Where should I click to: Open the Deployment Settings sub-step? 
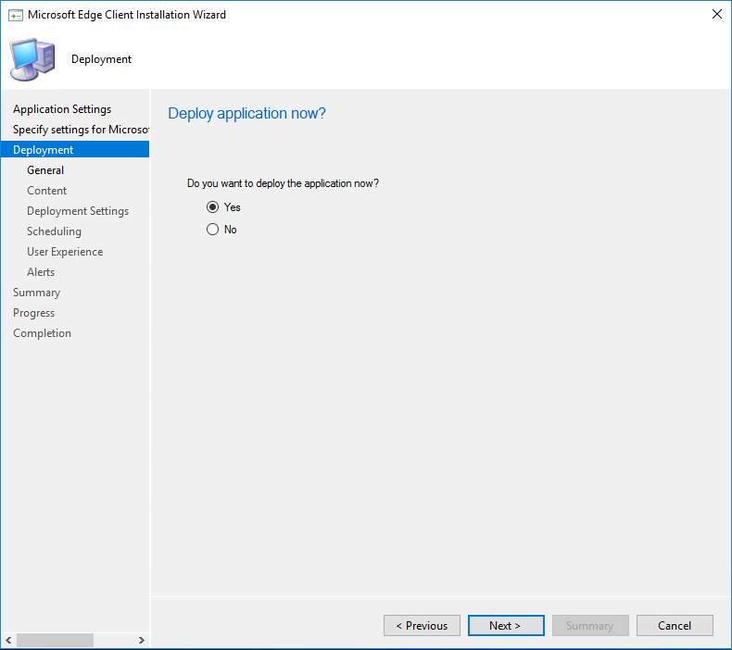[78, 211]
